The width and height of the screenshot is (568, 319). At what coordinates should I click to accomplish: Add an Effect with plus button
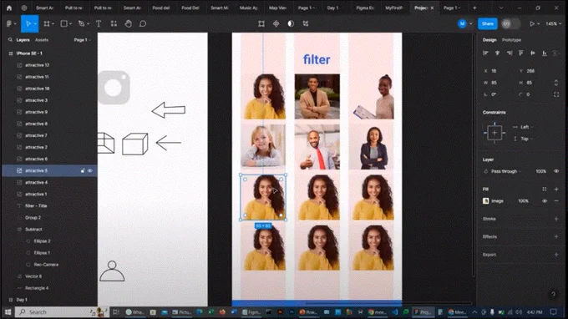(x=556, y=236)
